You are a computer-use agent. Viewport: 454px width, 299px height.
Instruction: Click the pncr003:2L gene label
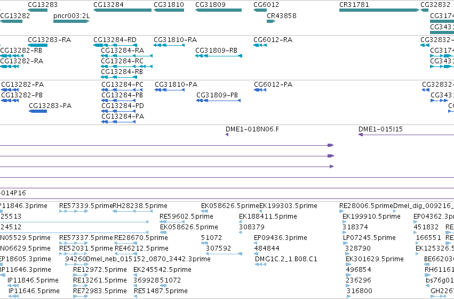tap(71, 15)
